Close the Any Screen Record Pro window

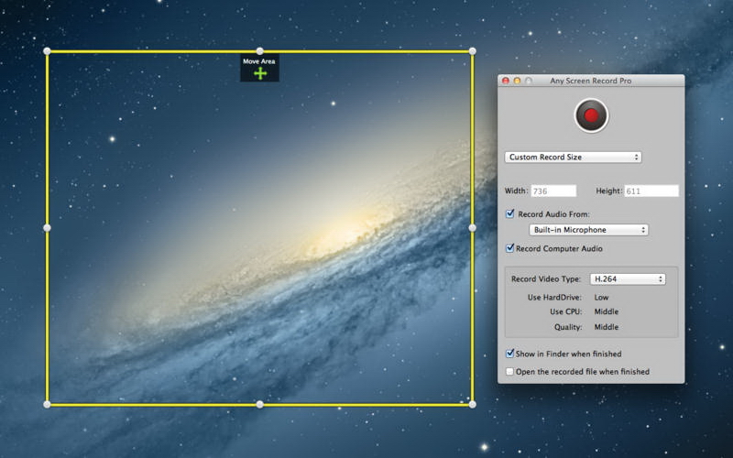(506, 81)
